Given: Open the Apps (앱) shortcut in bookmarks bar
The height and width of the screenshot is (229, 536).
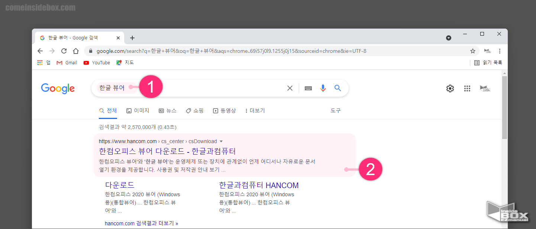Looking at the screenshot, I should click(x=44, y=62).
